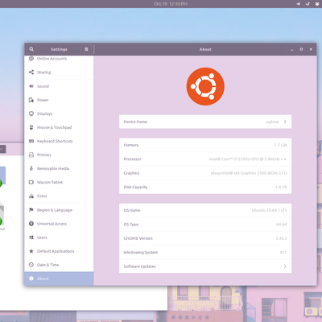Click the Telegram tray icon in top bar

[x=299, y=4]
